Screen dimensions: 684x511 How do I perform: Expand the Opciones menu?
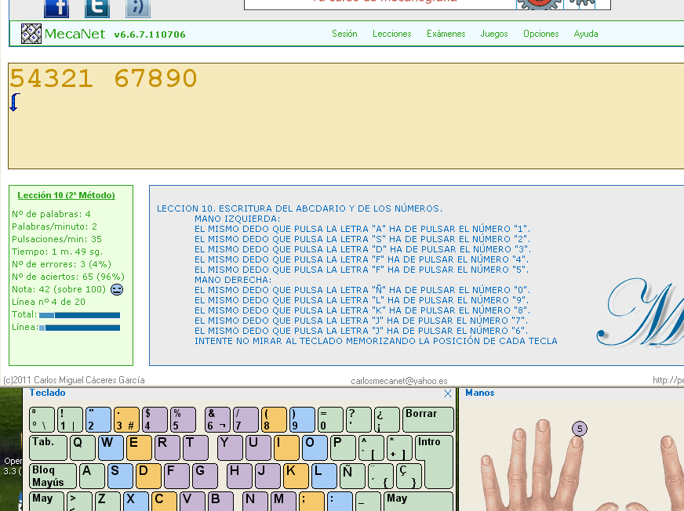[x=540, y=34]
